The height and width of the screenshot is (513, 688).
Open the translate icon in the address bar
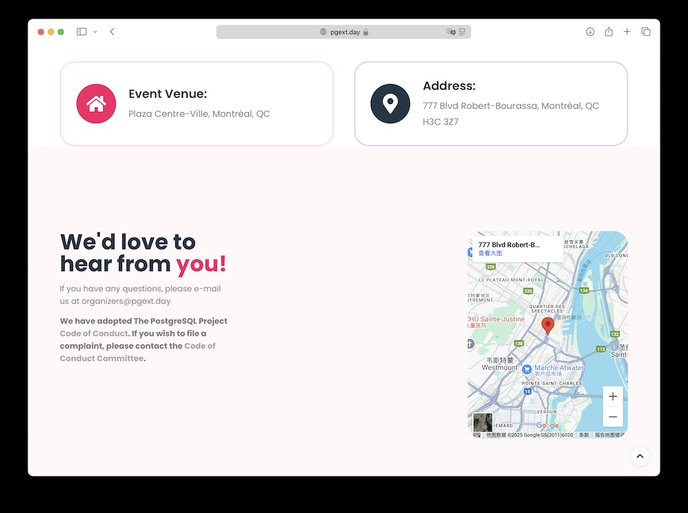point(451,32)
